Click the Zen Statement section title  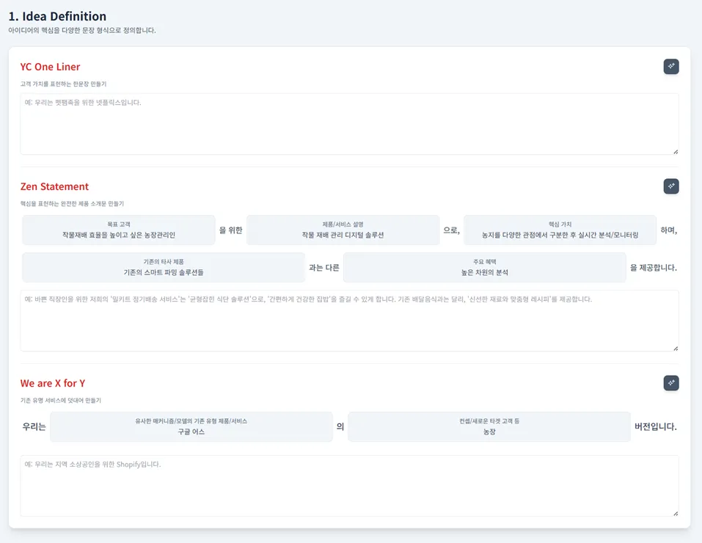click(54, 186)
